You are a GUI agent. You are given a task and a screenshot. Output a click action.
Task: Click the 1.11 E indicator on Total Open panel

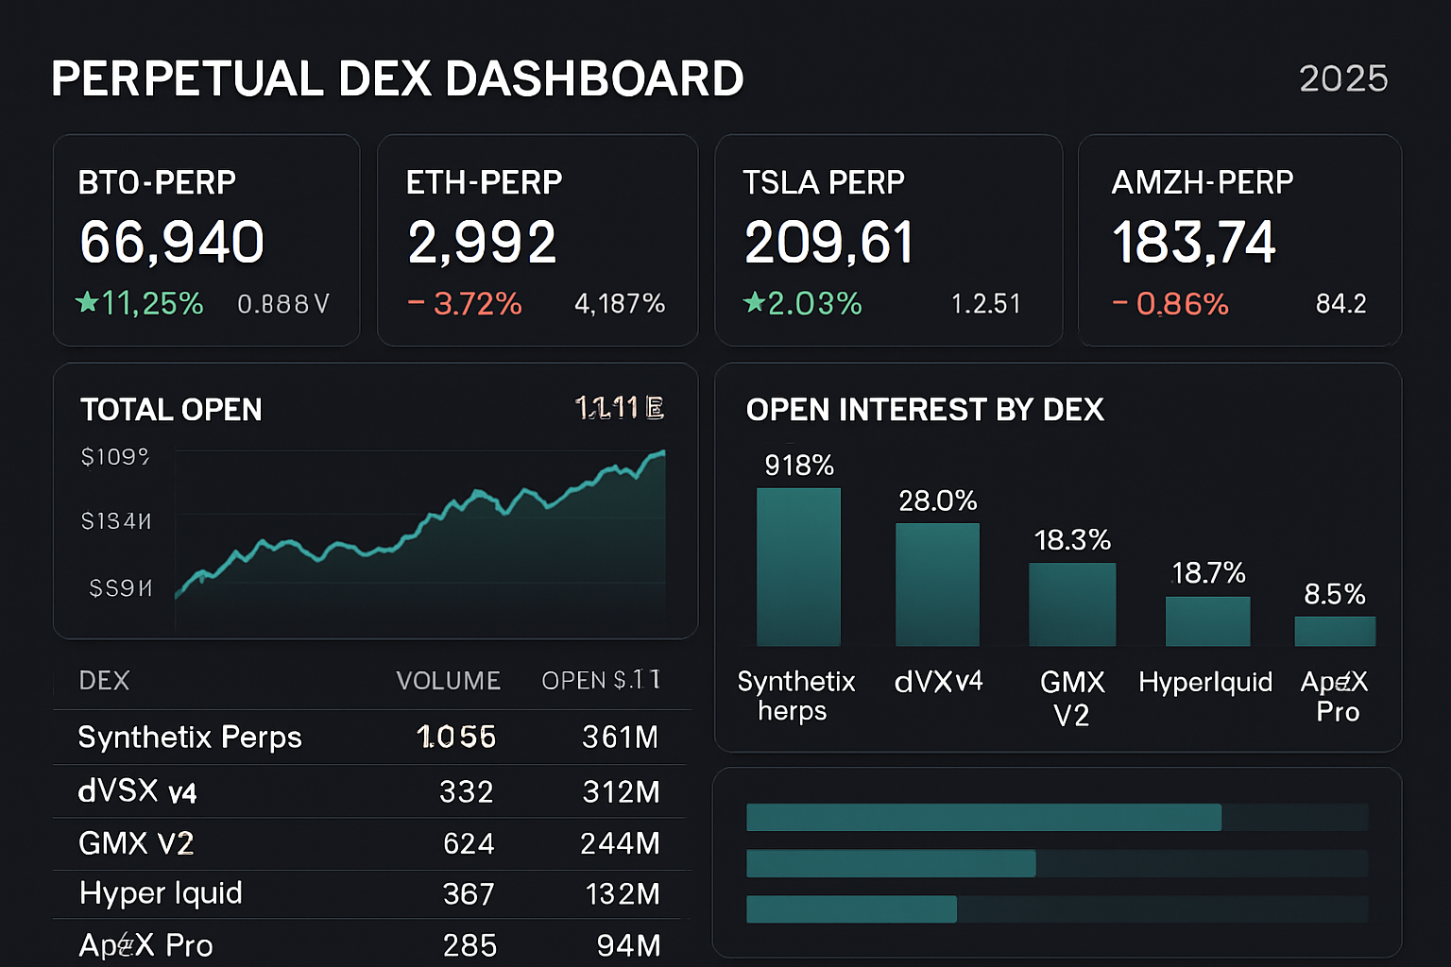click(x=619, y=406)
